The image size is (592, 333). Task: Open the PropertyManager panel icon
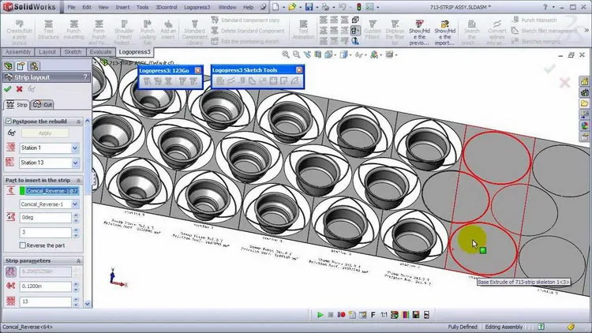point(21,65)
